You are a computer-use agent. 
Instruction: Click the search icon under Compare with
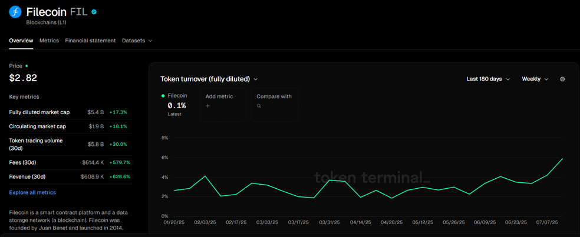[x=259, y=106]
